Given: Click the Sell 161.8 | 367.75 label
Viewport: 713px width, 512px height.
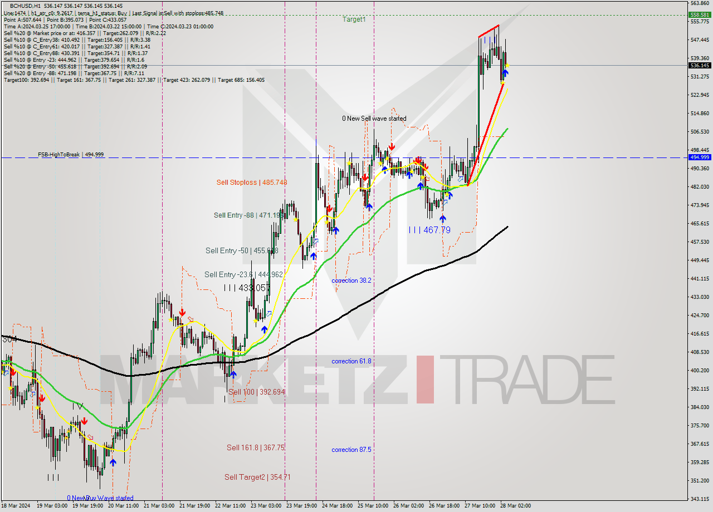Looking at the screenshot, I should point(256,447).
